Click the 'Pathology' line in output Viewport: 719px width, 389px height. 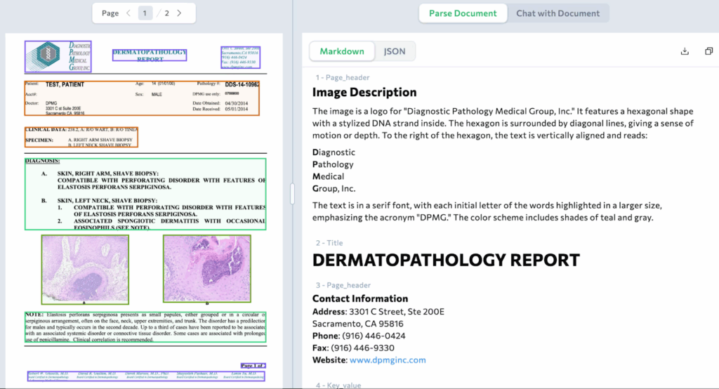[333, 164]
